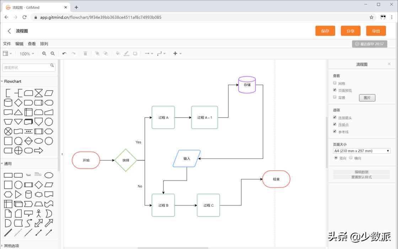Click the shadow toolbar icon

(135, 54)
